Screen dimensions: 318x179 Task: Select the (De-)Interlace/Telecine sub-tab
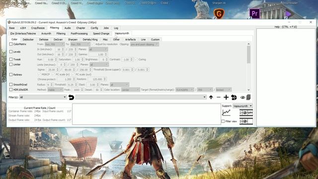(x=23, y=33)
